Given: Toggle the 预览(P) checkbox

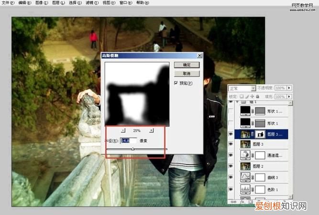Looking at the screenshot, I should pyautogui.click(x=176, y=83).
